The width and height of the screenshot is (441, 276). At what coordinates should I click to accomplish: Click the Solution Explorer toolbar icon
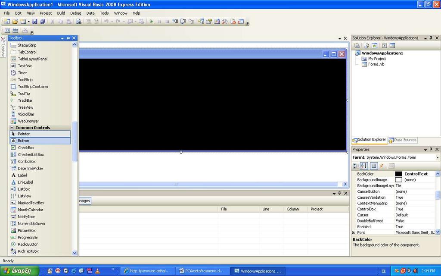point(201,22)
